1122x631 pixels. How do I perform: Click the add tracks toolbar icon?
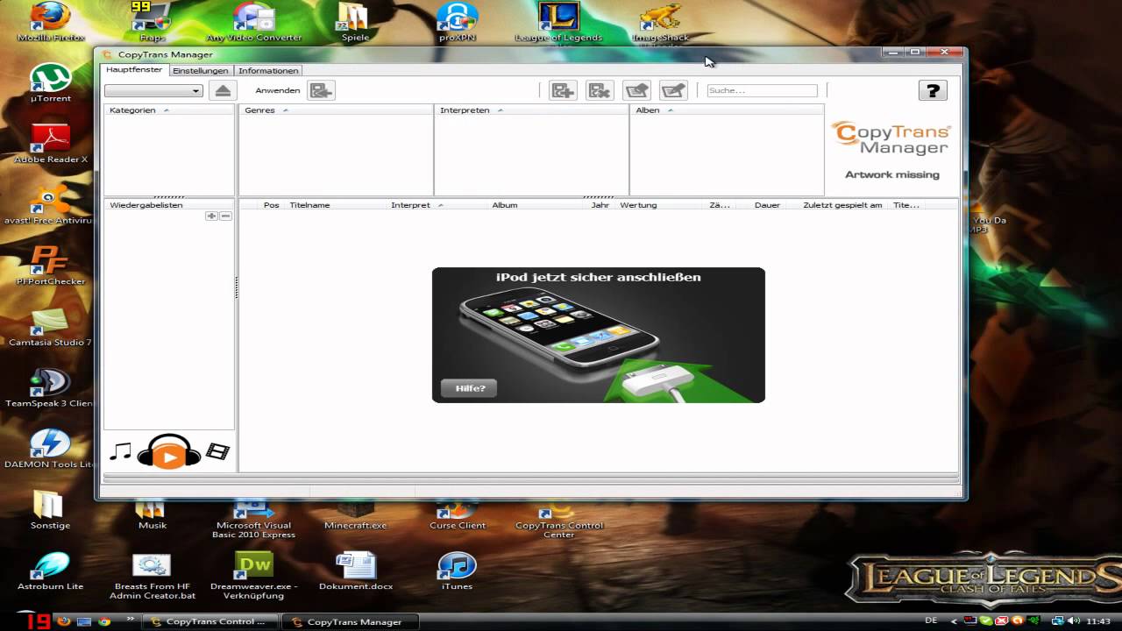563,90
